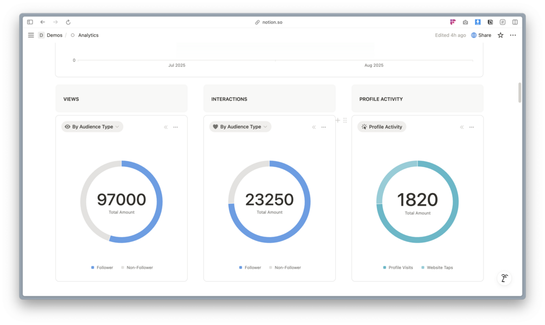
Task: Open the Notion AI assistant floating button
Action: 504,278
